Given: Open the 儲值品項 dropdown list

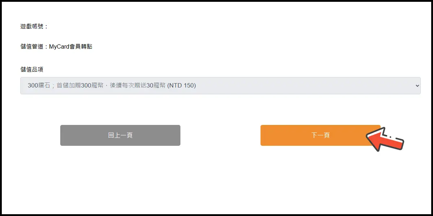Looking at the screenshot, I should click(x=220, y=86).
